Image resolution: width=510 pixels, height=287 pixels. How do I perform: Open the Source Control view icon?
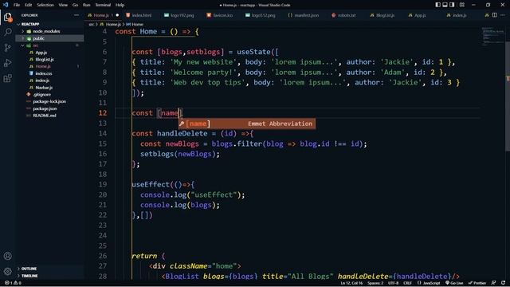(x=8, y=48)
